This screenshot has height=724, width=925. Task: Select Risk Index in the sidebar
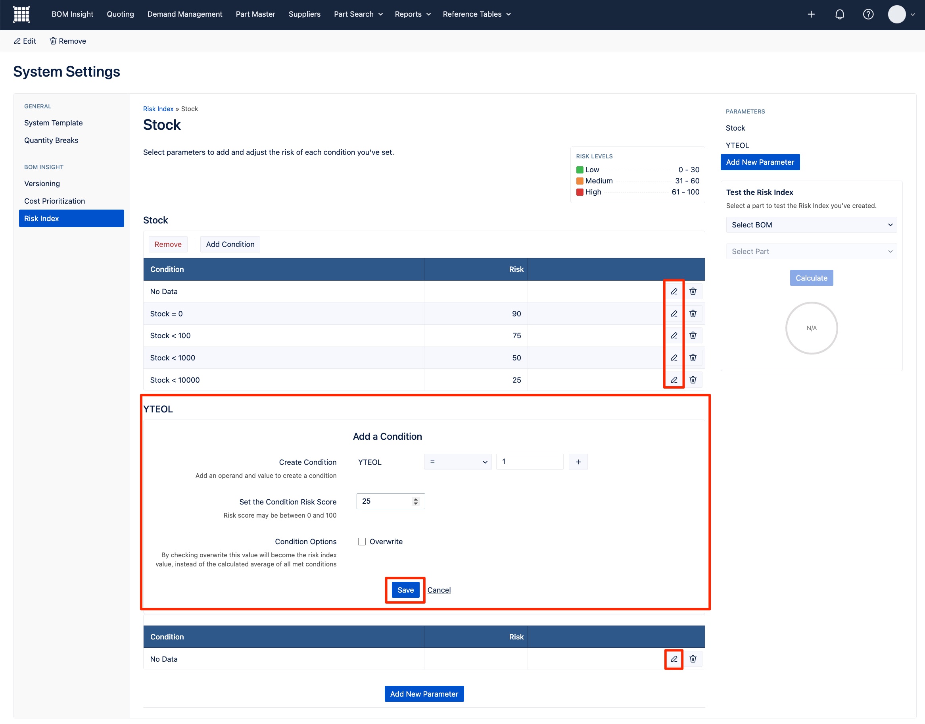click(71, 218)
